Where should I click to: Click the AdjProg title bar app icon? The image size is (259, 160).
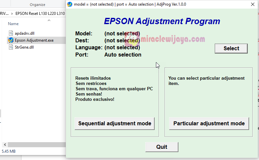[70, 4]
